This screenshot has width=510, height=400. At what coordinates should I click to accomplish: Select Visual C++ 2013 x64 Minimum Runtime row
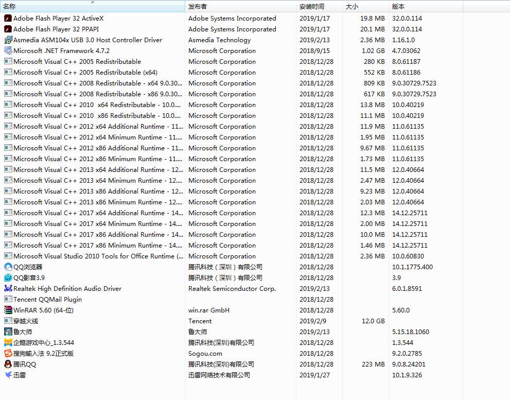(232, 180)
